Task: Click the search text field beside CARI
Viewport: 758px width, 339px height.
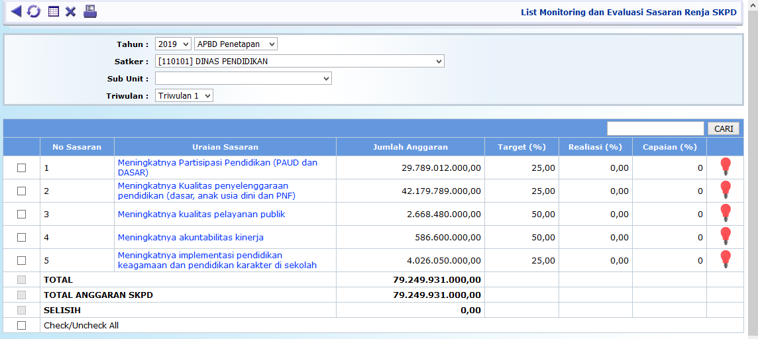Action: (655, 128)
